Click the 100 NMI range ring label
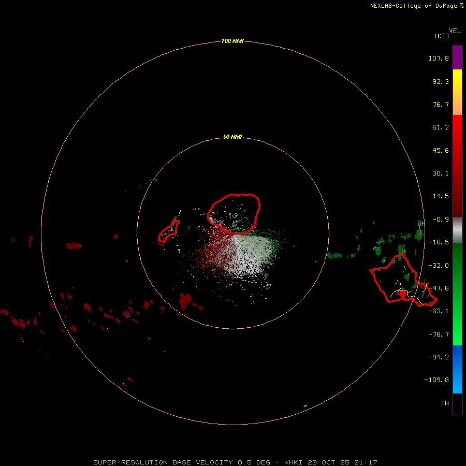466x466 pixels. 232,41
